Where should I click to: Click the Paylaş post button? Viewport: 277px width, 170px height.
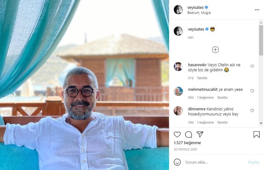(254, 162)
